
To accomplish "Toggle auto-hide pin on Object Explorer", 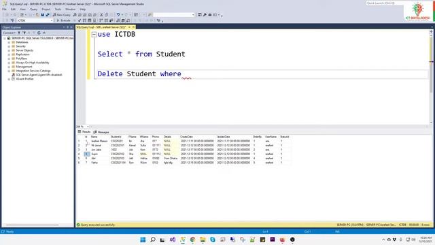I will (x=67, y=27).
